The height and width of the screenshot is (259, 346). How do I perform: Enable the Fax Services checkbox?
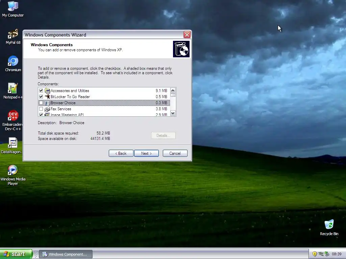pos(41,109)
